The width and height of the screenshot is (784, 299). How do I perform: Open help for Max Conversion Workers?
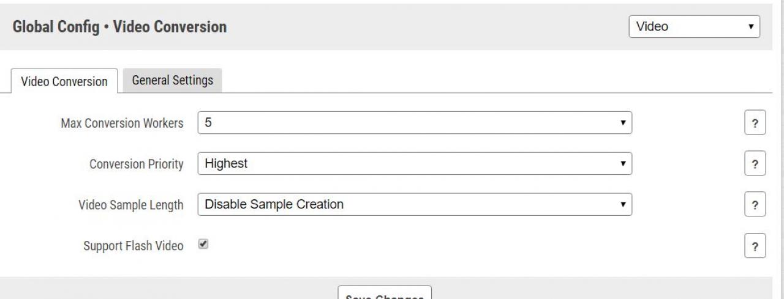tap(755, 124)
